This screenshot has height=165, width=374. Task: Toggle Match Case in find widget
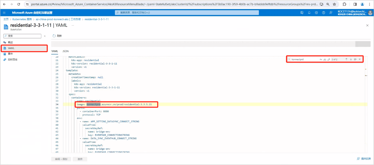321,59
